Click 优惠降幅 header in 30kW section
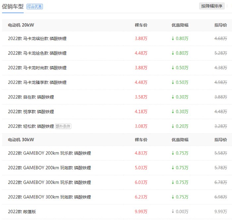 click(180, 140)
